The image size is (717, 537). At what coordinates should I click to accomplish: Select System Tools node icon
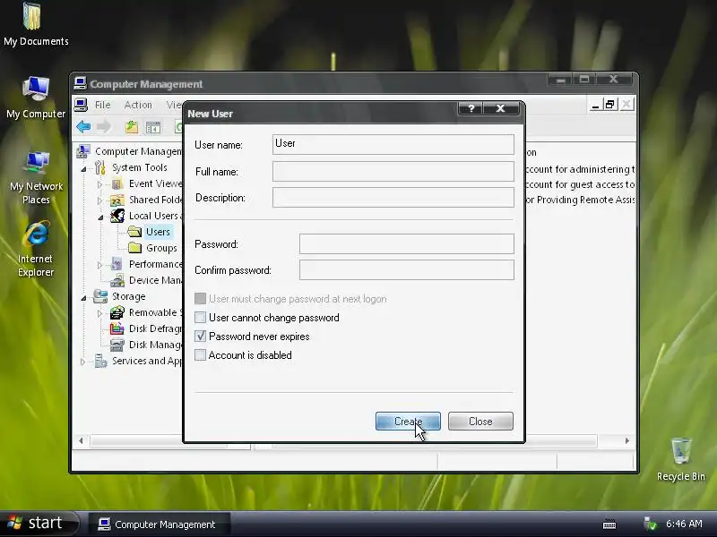[100, 167]
